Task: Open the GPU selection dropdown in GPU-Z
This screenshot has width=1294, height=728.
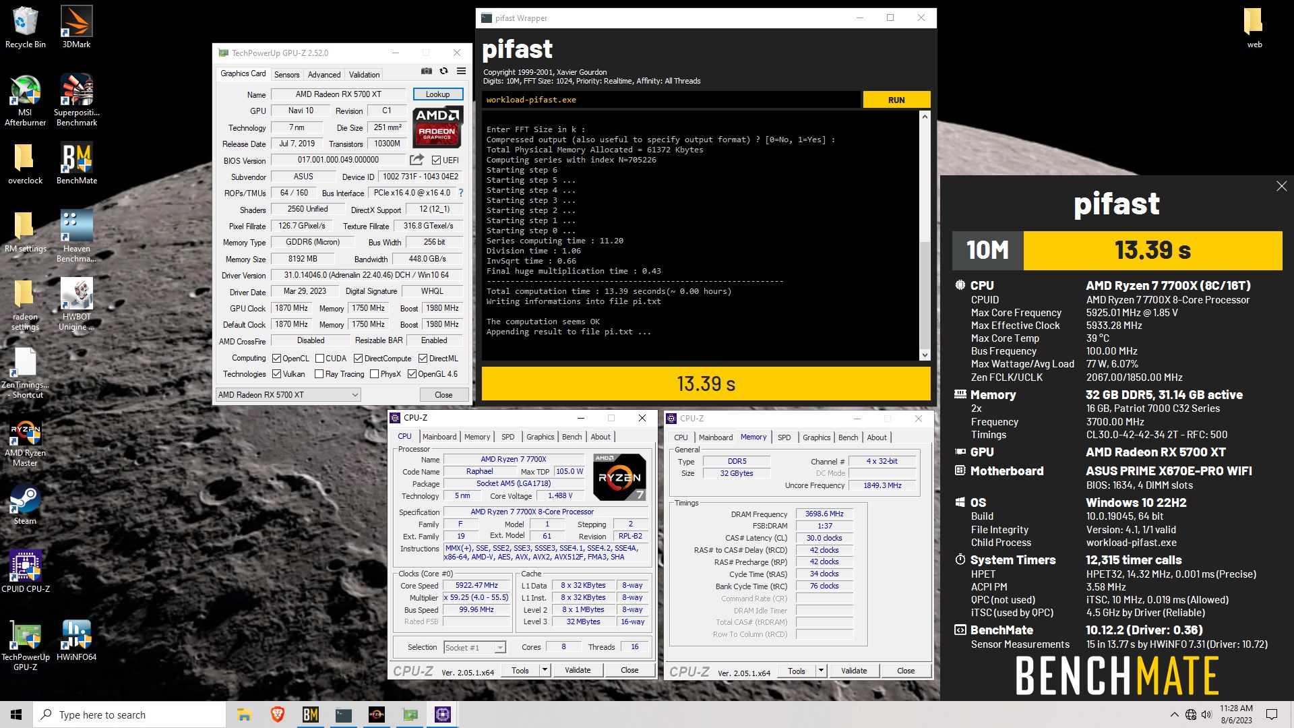Action: [288, 395]
